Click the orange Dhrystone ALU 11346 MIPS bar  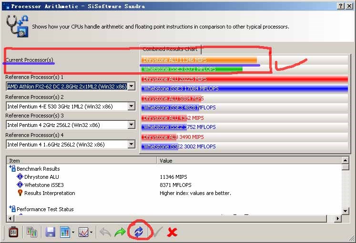[x=199, y=60]
